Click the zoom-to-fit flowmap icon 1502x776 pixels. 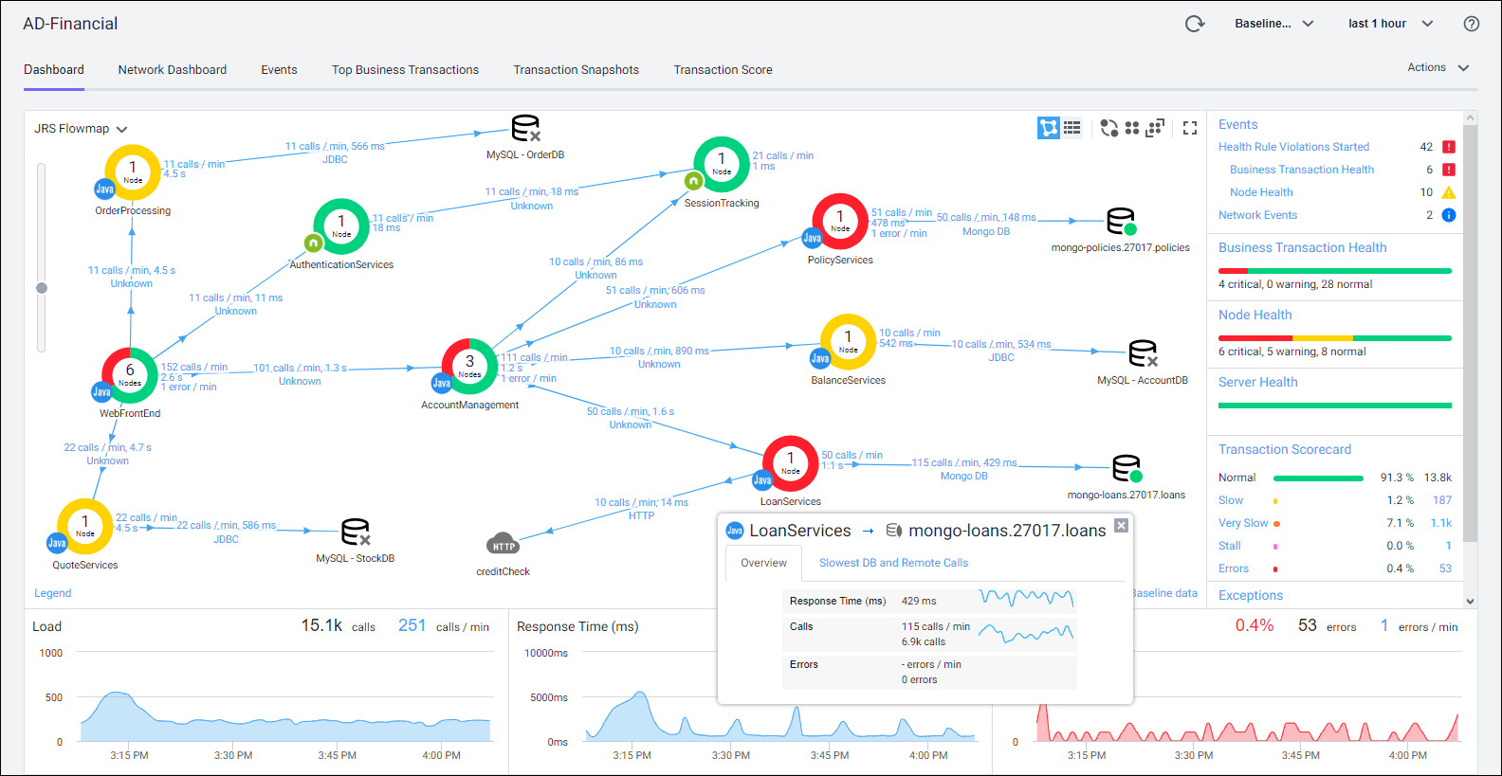pos(1155,128)
